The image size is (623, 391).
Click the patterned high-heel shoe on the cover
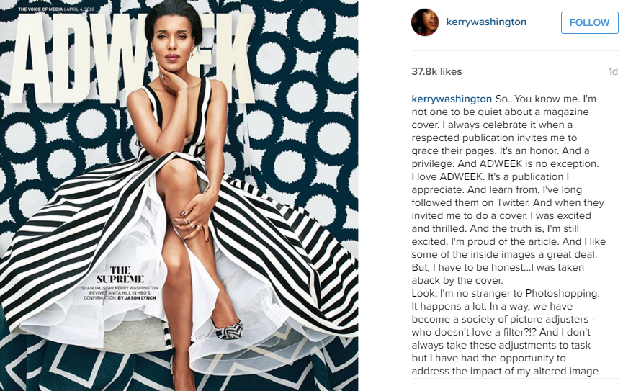pos(228,329)
